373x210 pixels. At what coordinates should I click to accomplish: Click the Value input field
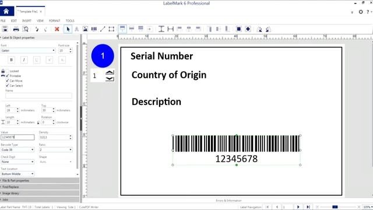pos(17,137)
